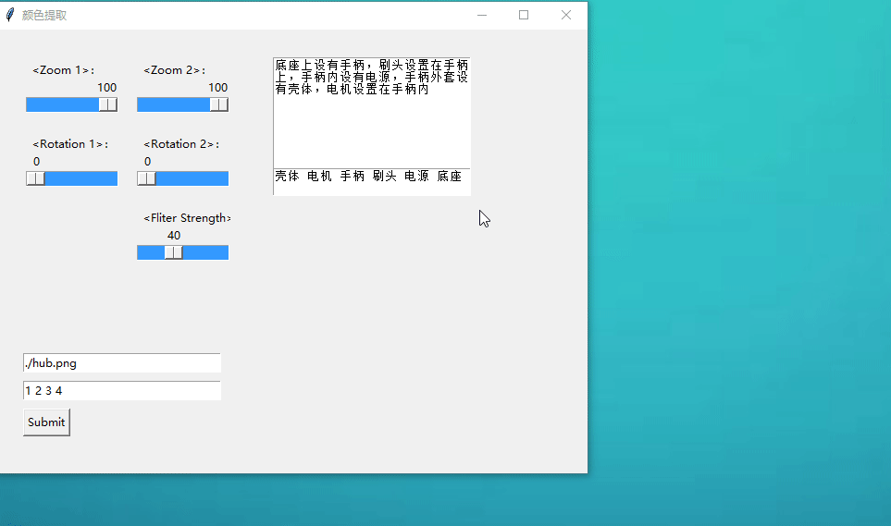The width and height of the screenshot is (891, 526).
Task: Click the keyword 电机 in the lower text box
Action: pyautogui.click(x=319, y=177)
